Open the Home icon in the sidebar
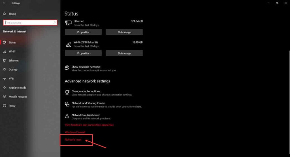 tap(5, 14)
